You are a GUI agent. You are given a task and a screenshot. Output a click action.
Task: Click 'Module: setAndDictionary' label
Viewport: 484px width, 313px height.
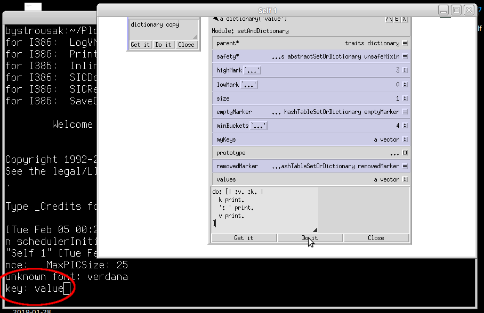pyautogui.click(x=250, y=31)
